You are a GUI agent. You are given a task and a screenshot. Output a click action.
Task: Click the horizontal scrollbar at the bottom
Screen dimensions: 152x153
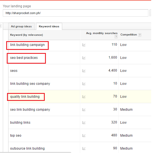coord(37,152)
